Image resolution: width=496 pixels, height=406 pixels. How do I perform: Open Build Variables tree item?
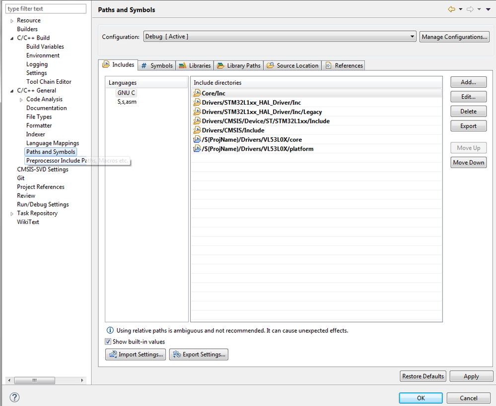[x=45, y=47]
